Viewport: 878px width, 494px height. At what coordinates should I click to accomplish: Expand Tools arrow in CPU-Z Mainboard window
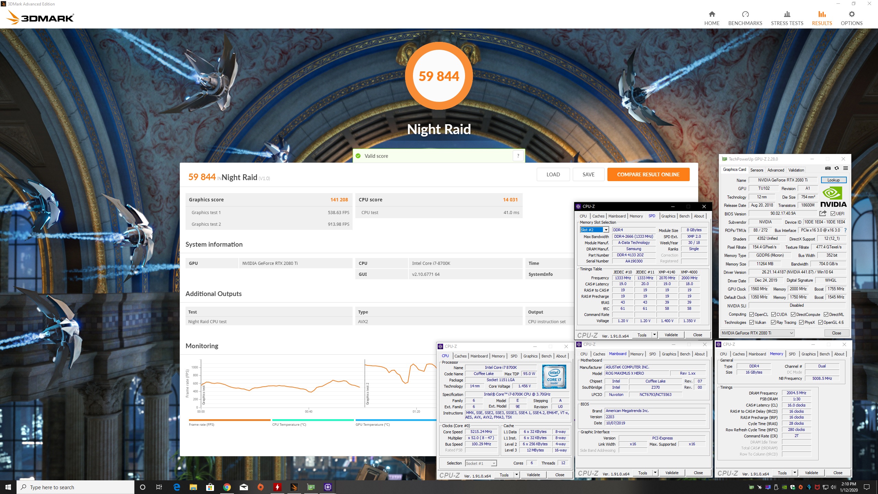coord(655,473)
